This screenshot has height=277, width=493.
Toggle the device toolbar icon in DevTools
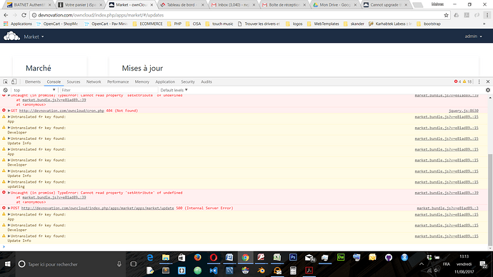(14, 81)
